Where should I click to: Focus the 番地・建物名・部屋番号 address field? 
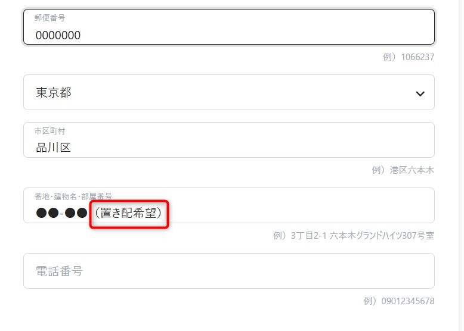click(229, 205)
